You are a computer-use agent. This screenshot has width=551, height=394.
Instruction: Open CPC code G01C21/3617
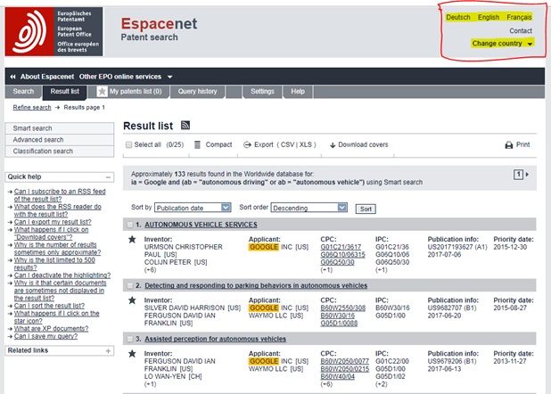(341, 247)
